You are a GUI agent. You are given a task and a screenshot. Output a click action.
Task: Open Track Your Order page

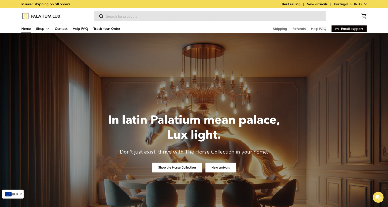pos(107,29)
